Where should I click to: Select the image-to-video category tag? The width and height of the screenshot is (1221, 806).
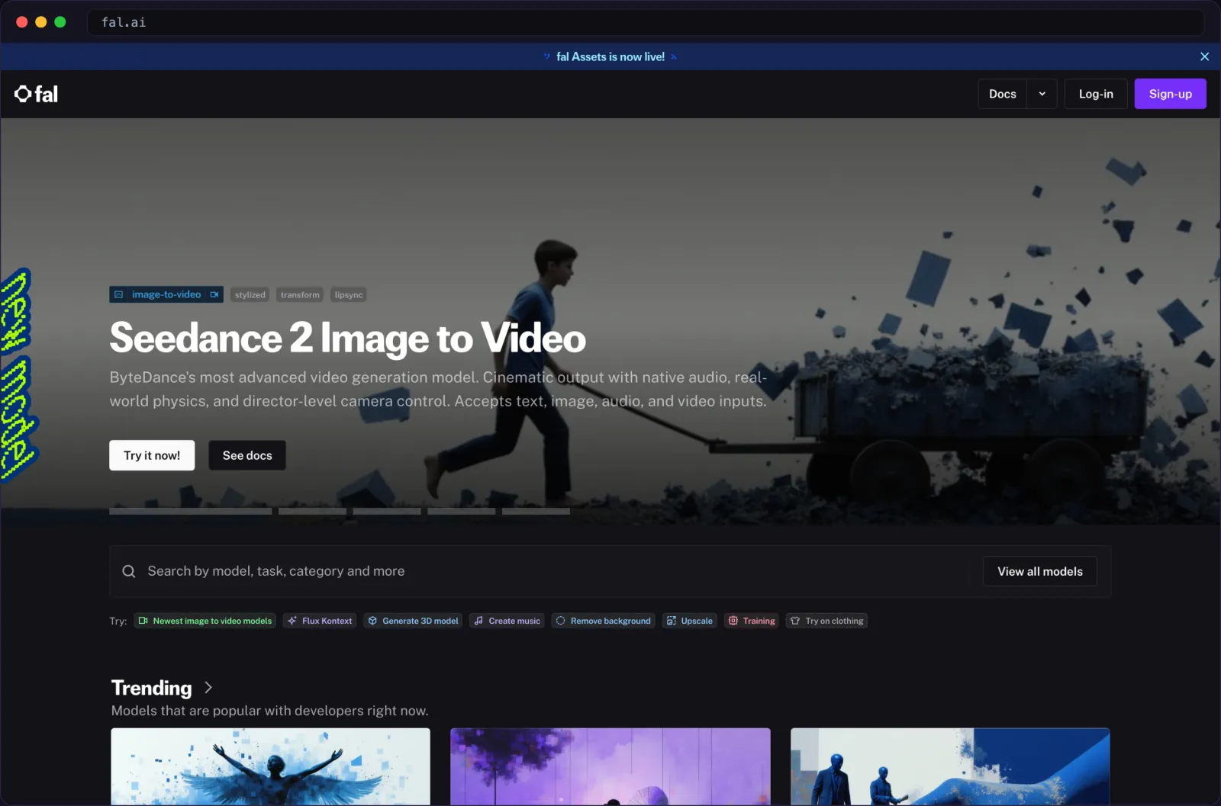(x=166, y=294)
